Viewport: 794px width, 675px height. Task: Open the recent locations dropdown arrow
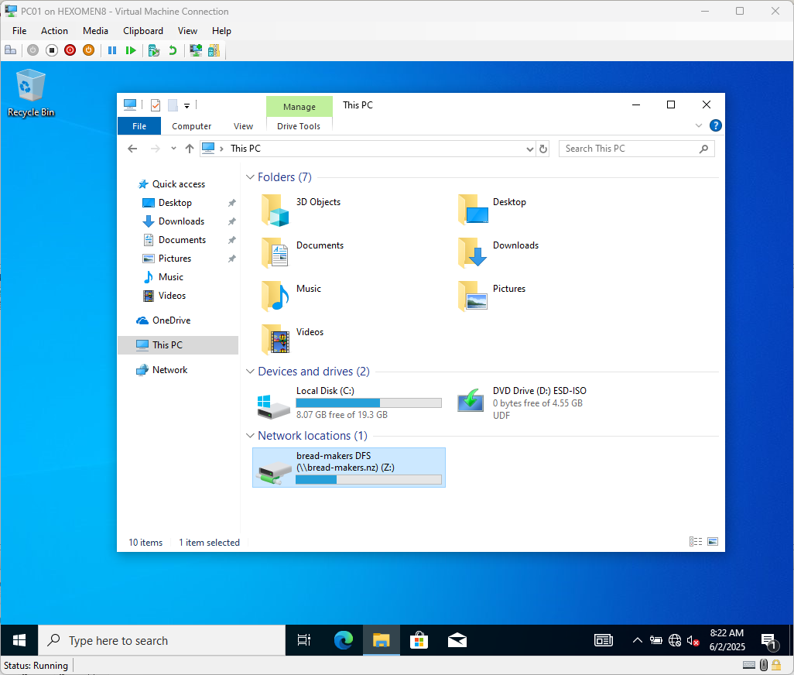coord(173,149)
